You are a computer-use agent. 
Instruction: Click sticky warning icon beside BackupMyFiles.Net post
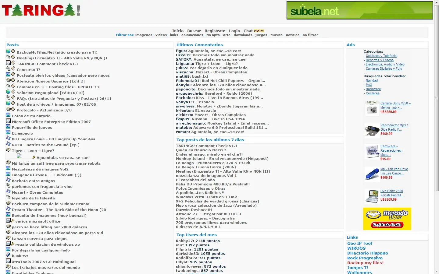(13, 51)
